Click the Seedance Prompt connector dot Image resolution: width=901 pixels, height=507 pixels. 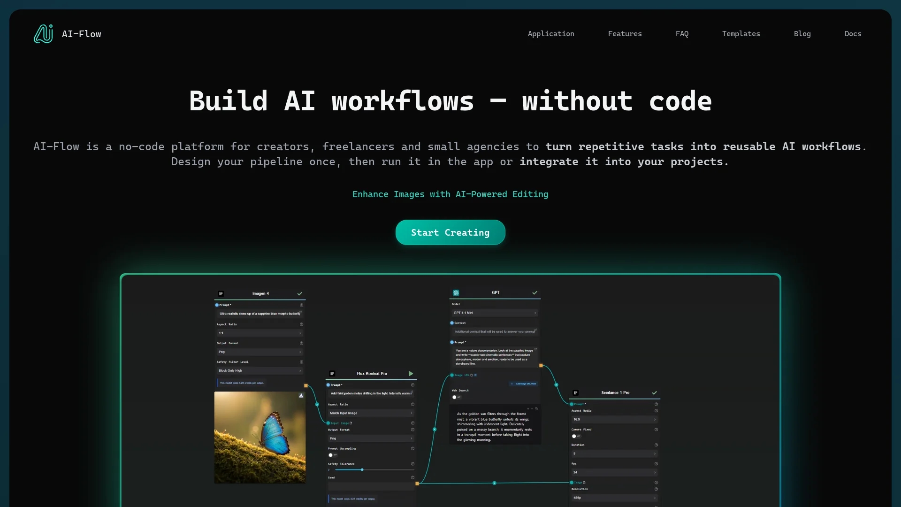572,404
